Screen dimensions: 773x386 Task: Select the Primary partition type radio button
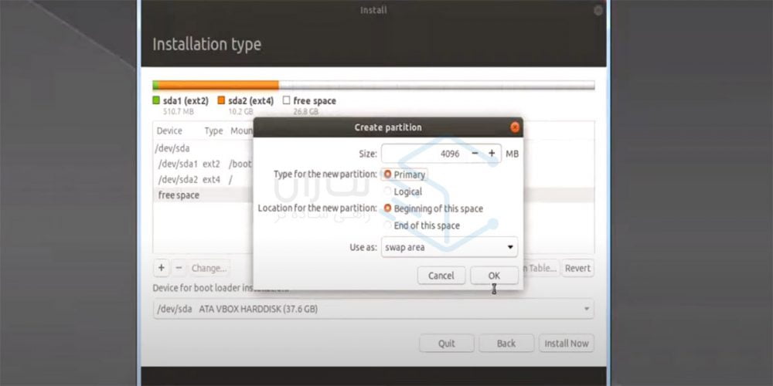388,174
